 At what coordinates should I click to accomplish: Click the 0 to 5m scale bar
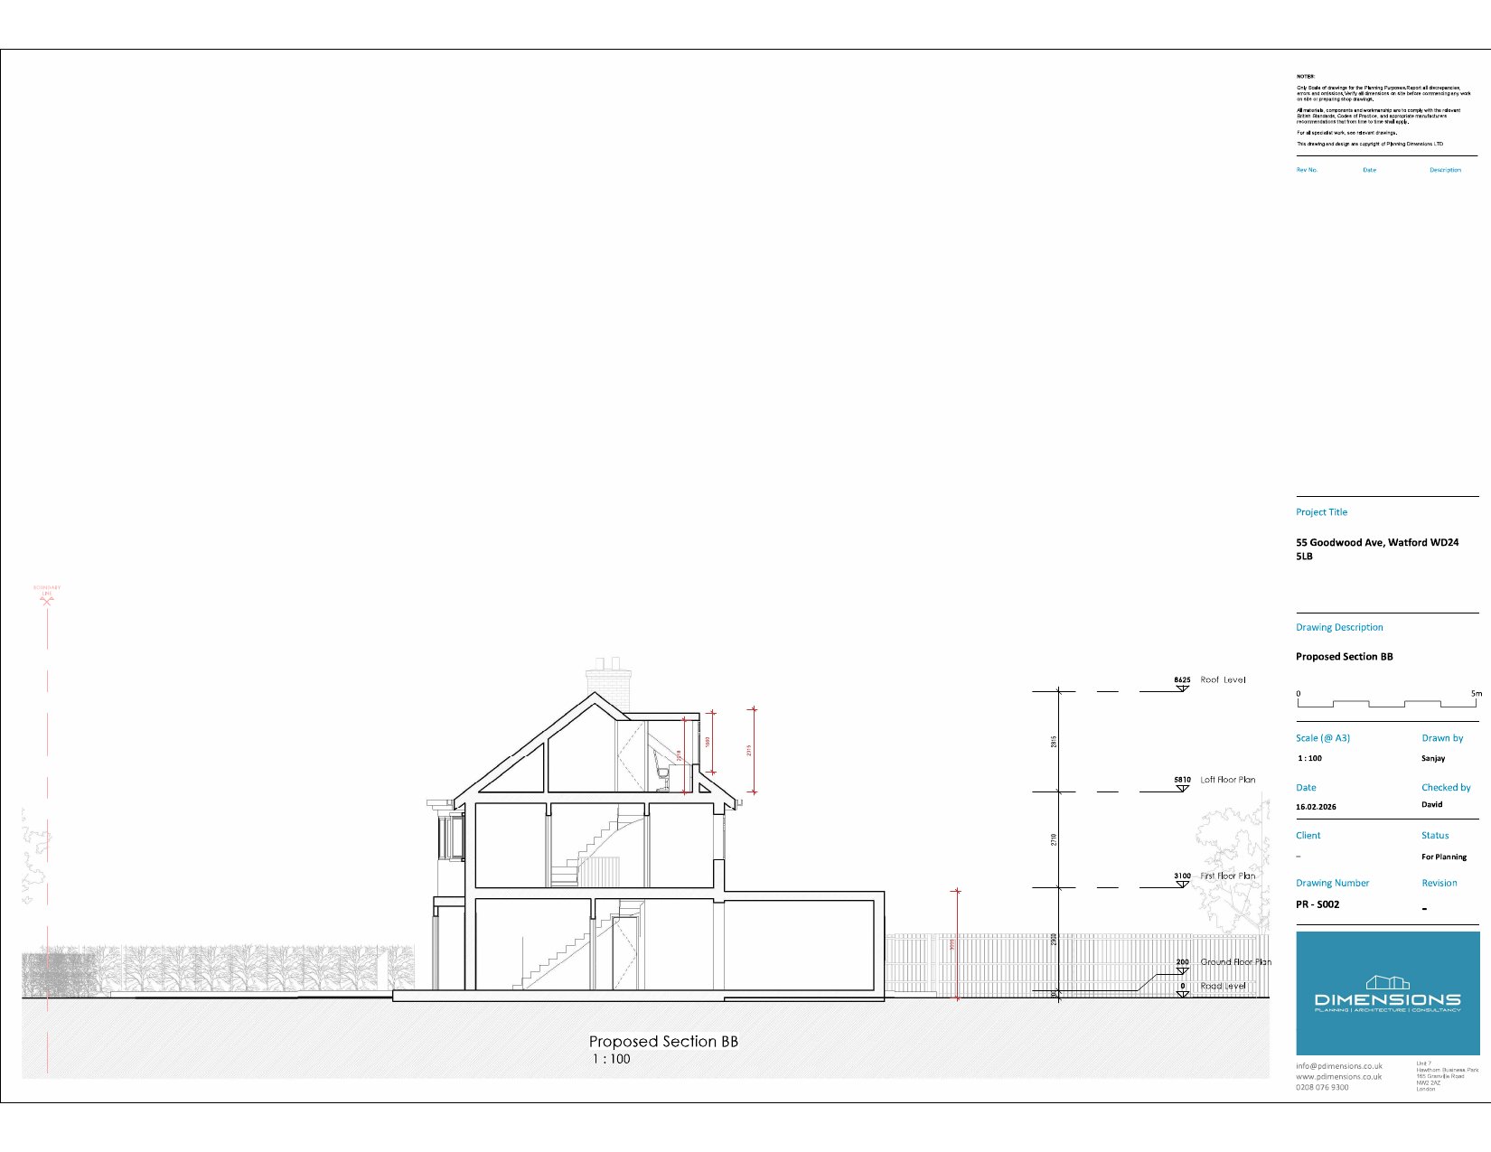click(1388, 703)
